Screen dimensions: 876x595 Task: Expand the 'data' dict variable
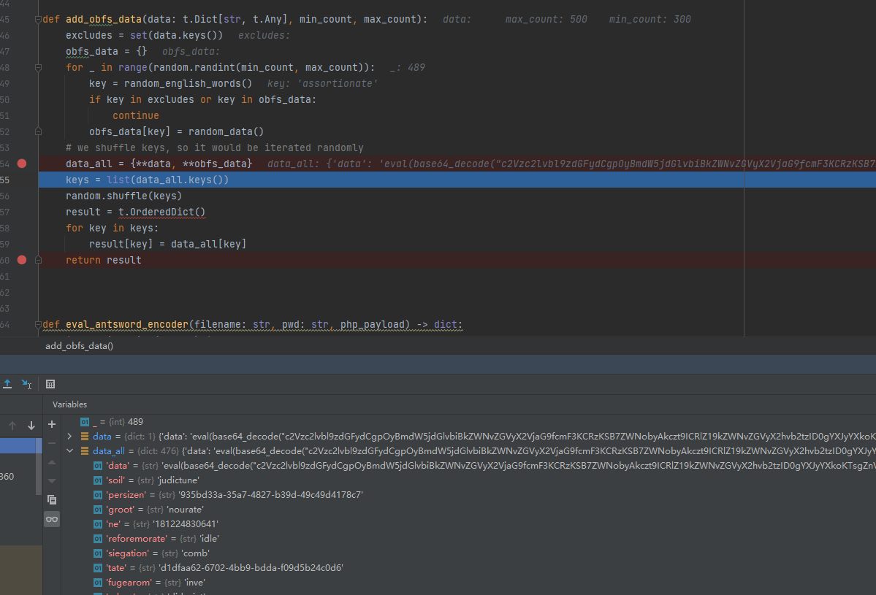70,437
